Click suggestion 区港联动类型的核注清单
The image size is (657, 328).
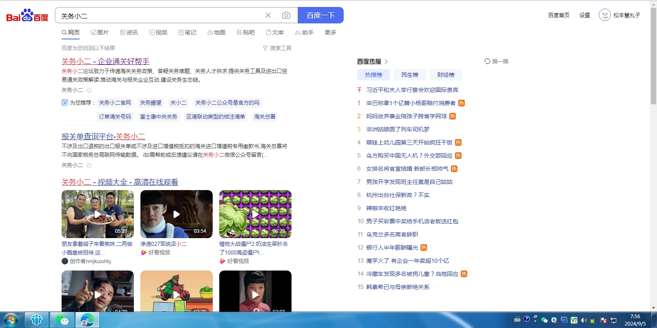tap(216, 117)
